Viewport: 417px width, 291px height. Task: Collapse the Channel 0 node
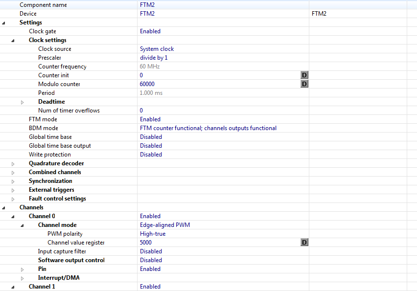[13, 217]
